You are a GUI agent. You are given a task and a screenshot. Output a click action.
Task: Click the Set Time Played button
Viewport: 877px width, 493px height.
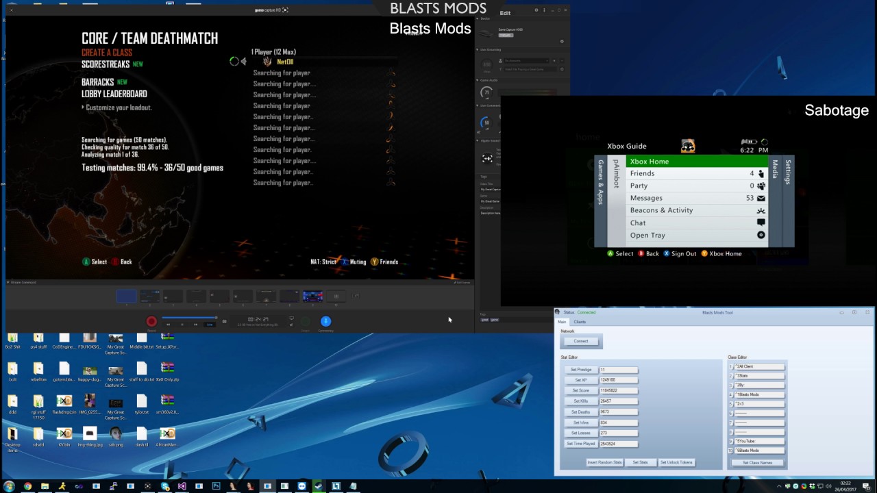coord(581,444)
